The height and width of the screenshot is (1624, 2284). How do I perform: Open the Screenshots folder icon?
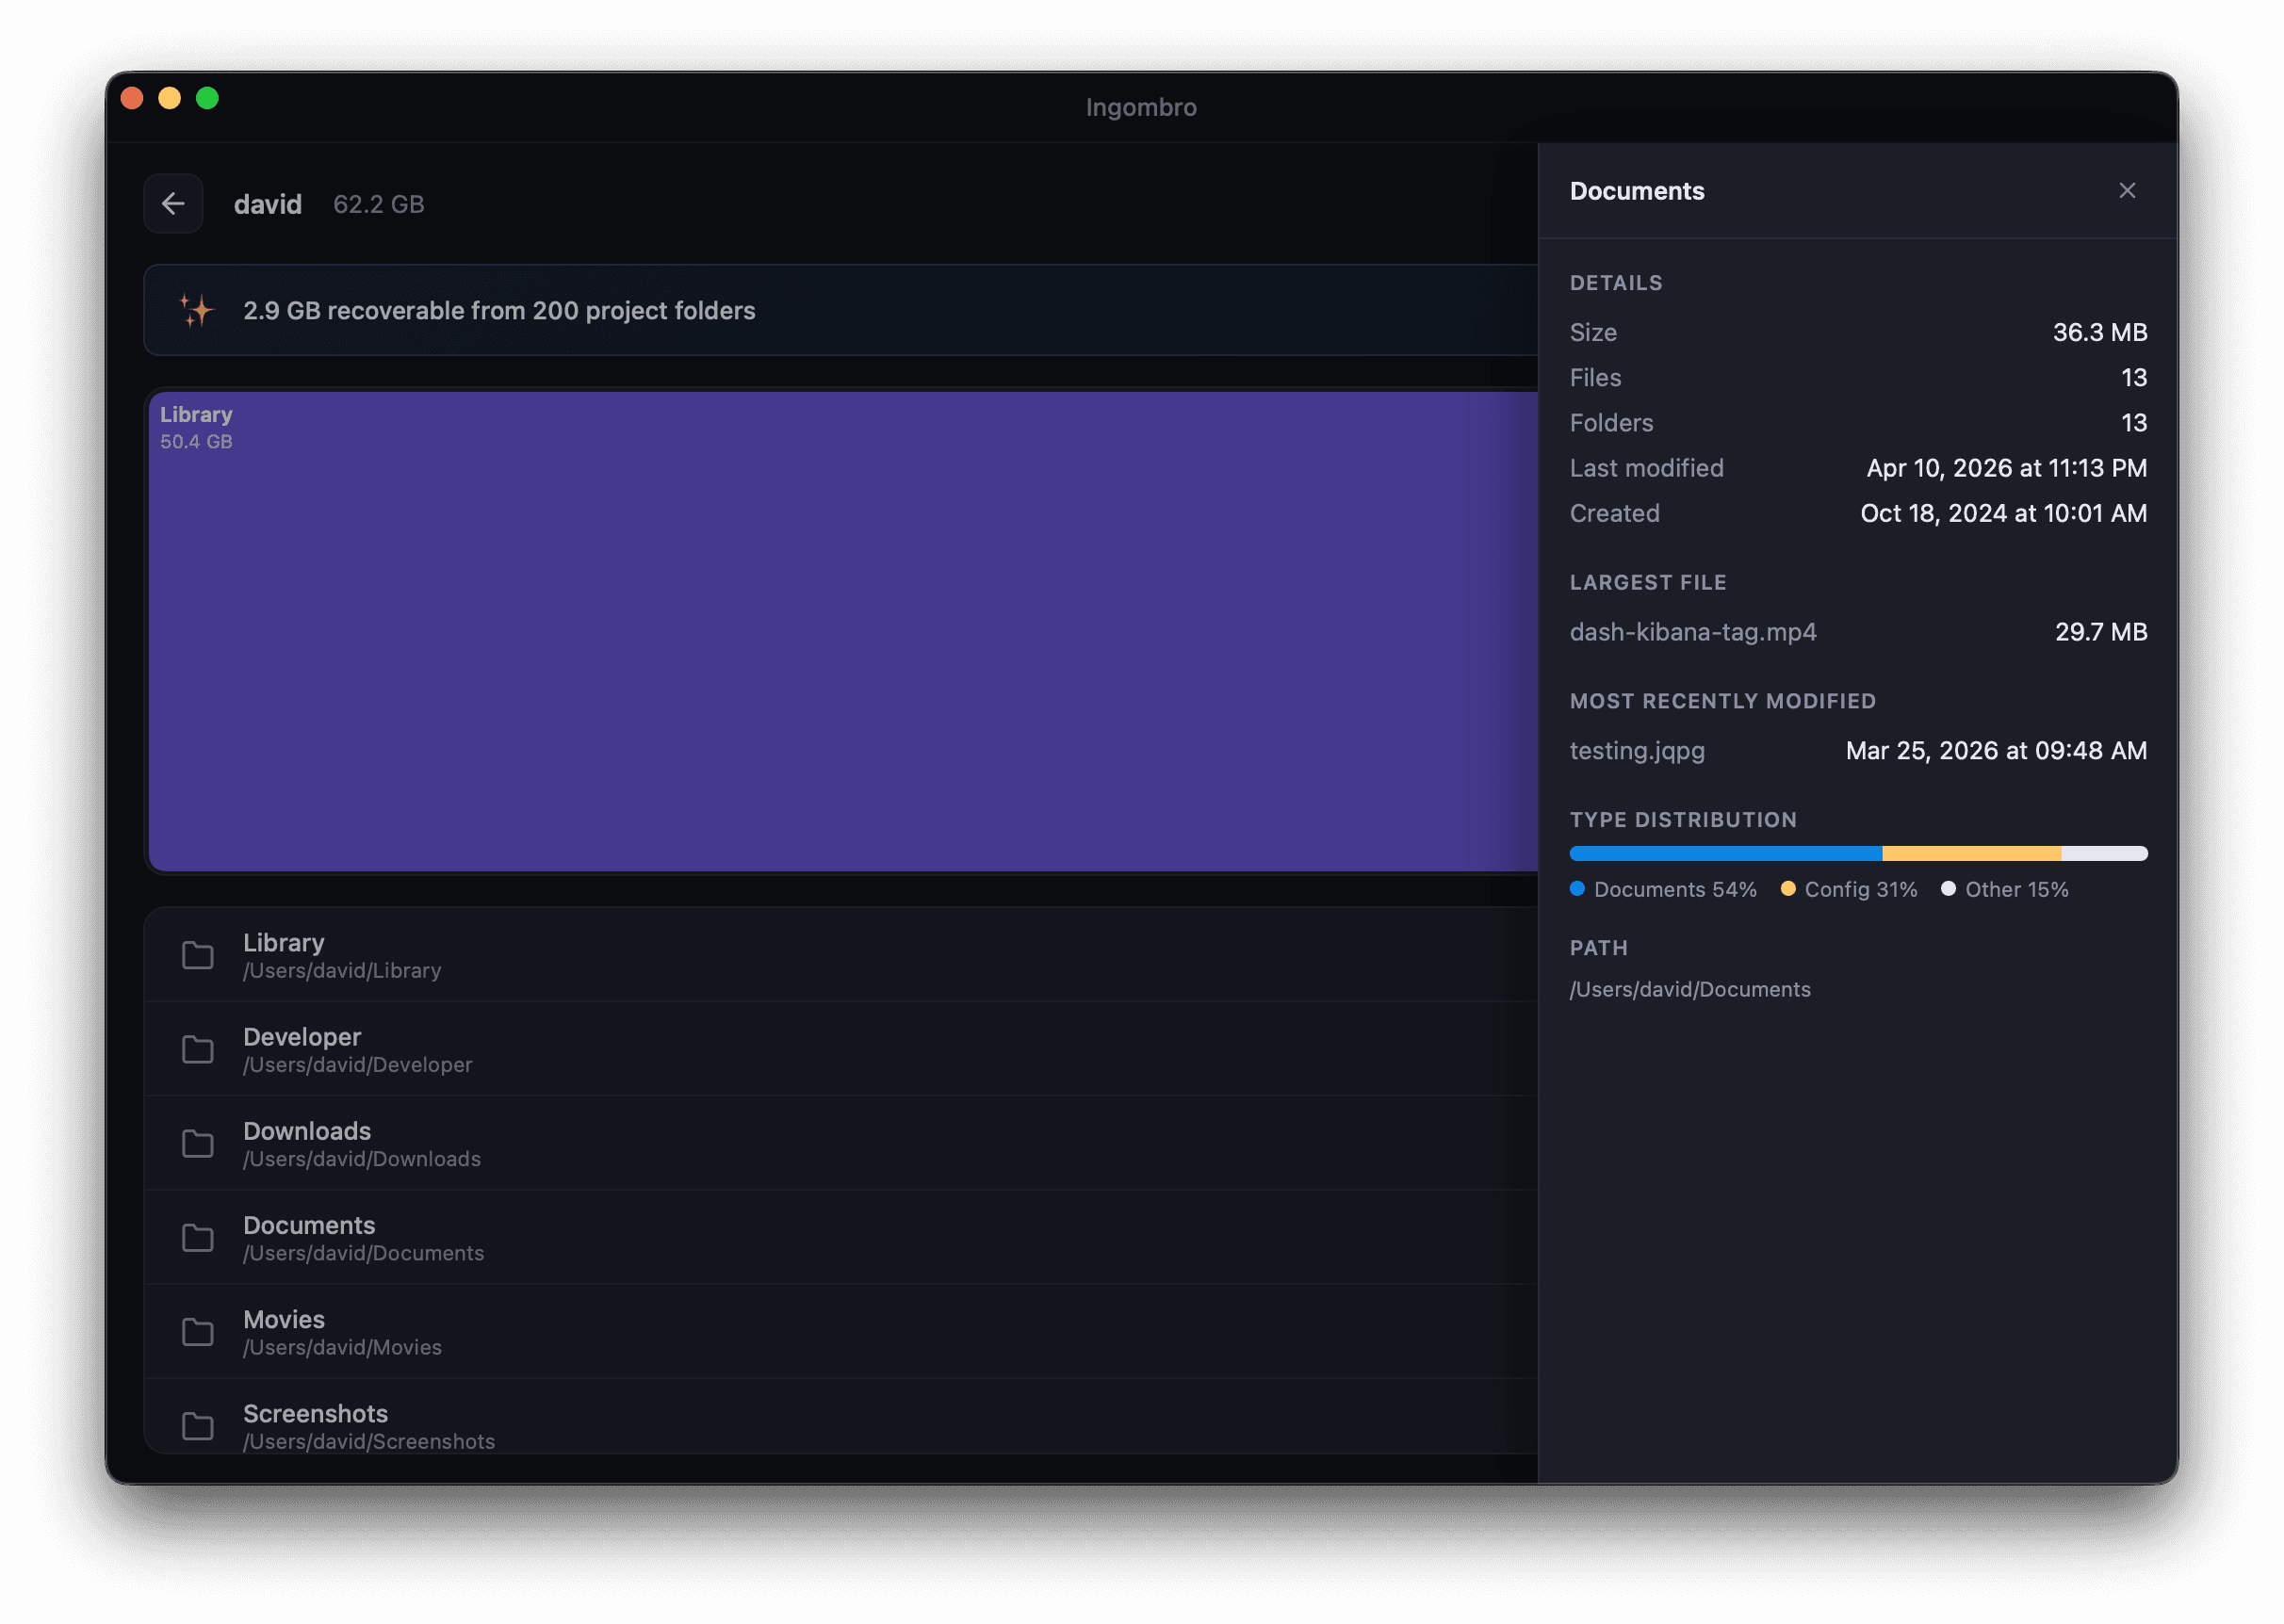pyautogui.click(x=198, y=1425)
